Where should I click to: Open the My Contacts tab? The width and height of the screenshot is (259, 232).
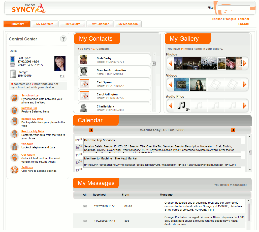pyautogui.click(x=45, y=24)
